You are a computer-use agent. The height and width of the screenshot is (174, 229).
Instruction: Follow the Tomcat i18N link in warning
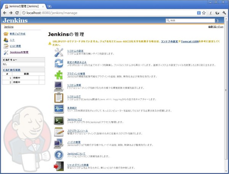coord(190,42)
